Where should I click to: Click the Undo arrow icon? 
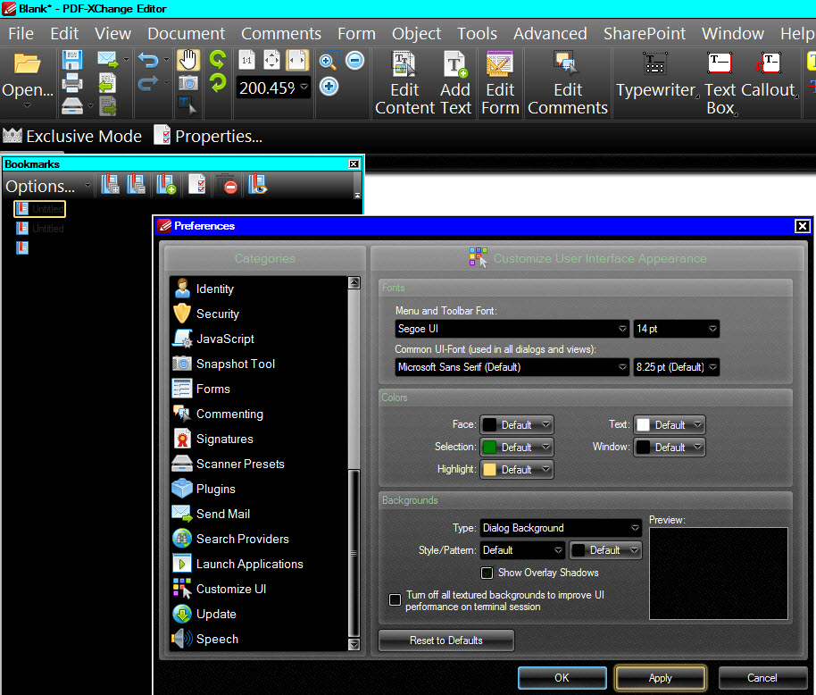(x=148, y=61)
